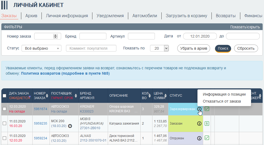Toggle select-all checkbox in table header
264x145 pixels.
5,96
